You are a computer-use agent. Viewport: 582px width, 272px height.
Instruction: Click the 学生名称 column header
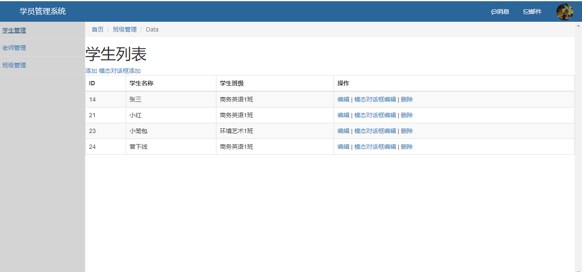coord(171,83)
